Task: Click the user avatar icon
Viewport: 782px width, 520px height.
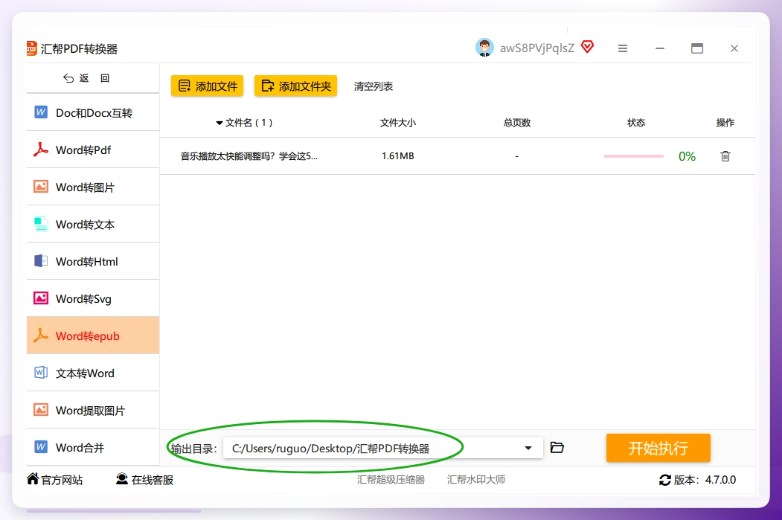Action: 484,48
